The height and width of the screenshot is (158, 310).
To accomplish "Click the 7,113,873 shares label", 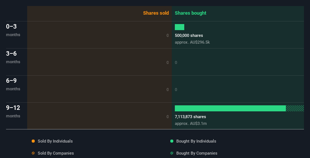I will [x=190, y=117].
